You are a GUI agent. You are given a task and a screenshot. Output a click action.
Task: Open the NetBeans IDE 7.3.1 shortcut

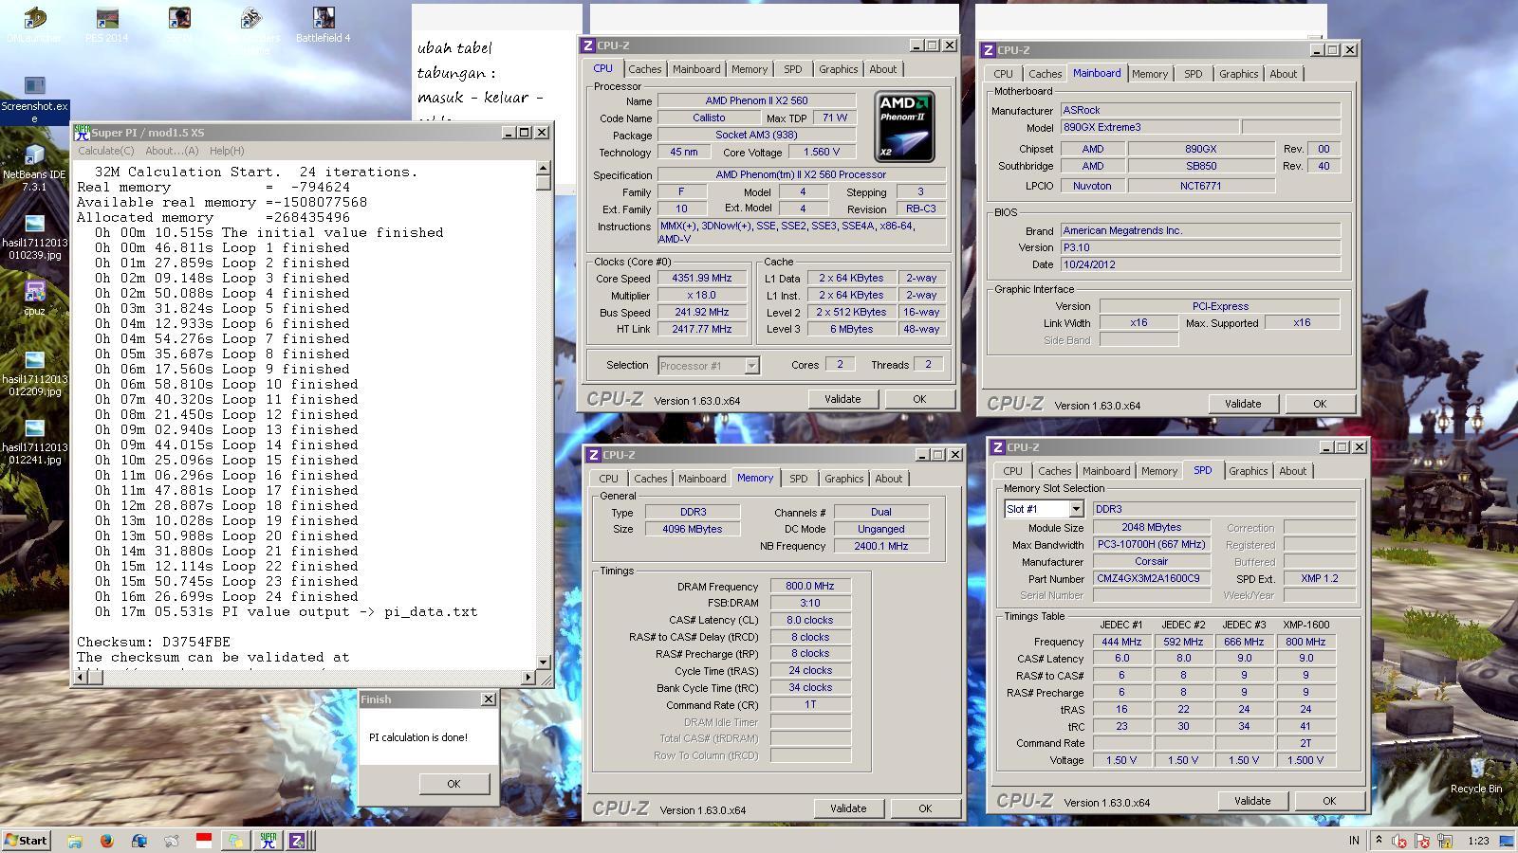click(34, 168)
